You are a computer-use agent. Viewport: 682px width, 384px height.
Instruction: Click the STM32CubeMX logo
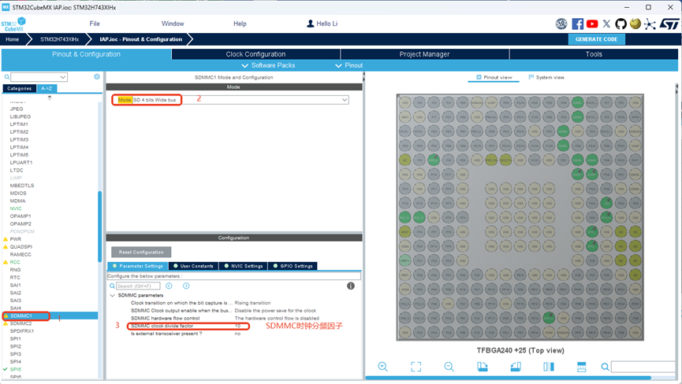click(13, 24)
